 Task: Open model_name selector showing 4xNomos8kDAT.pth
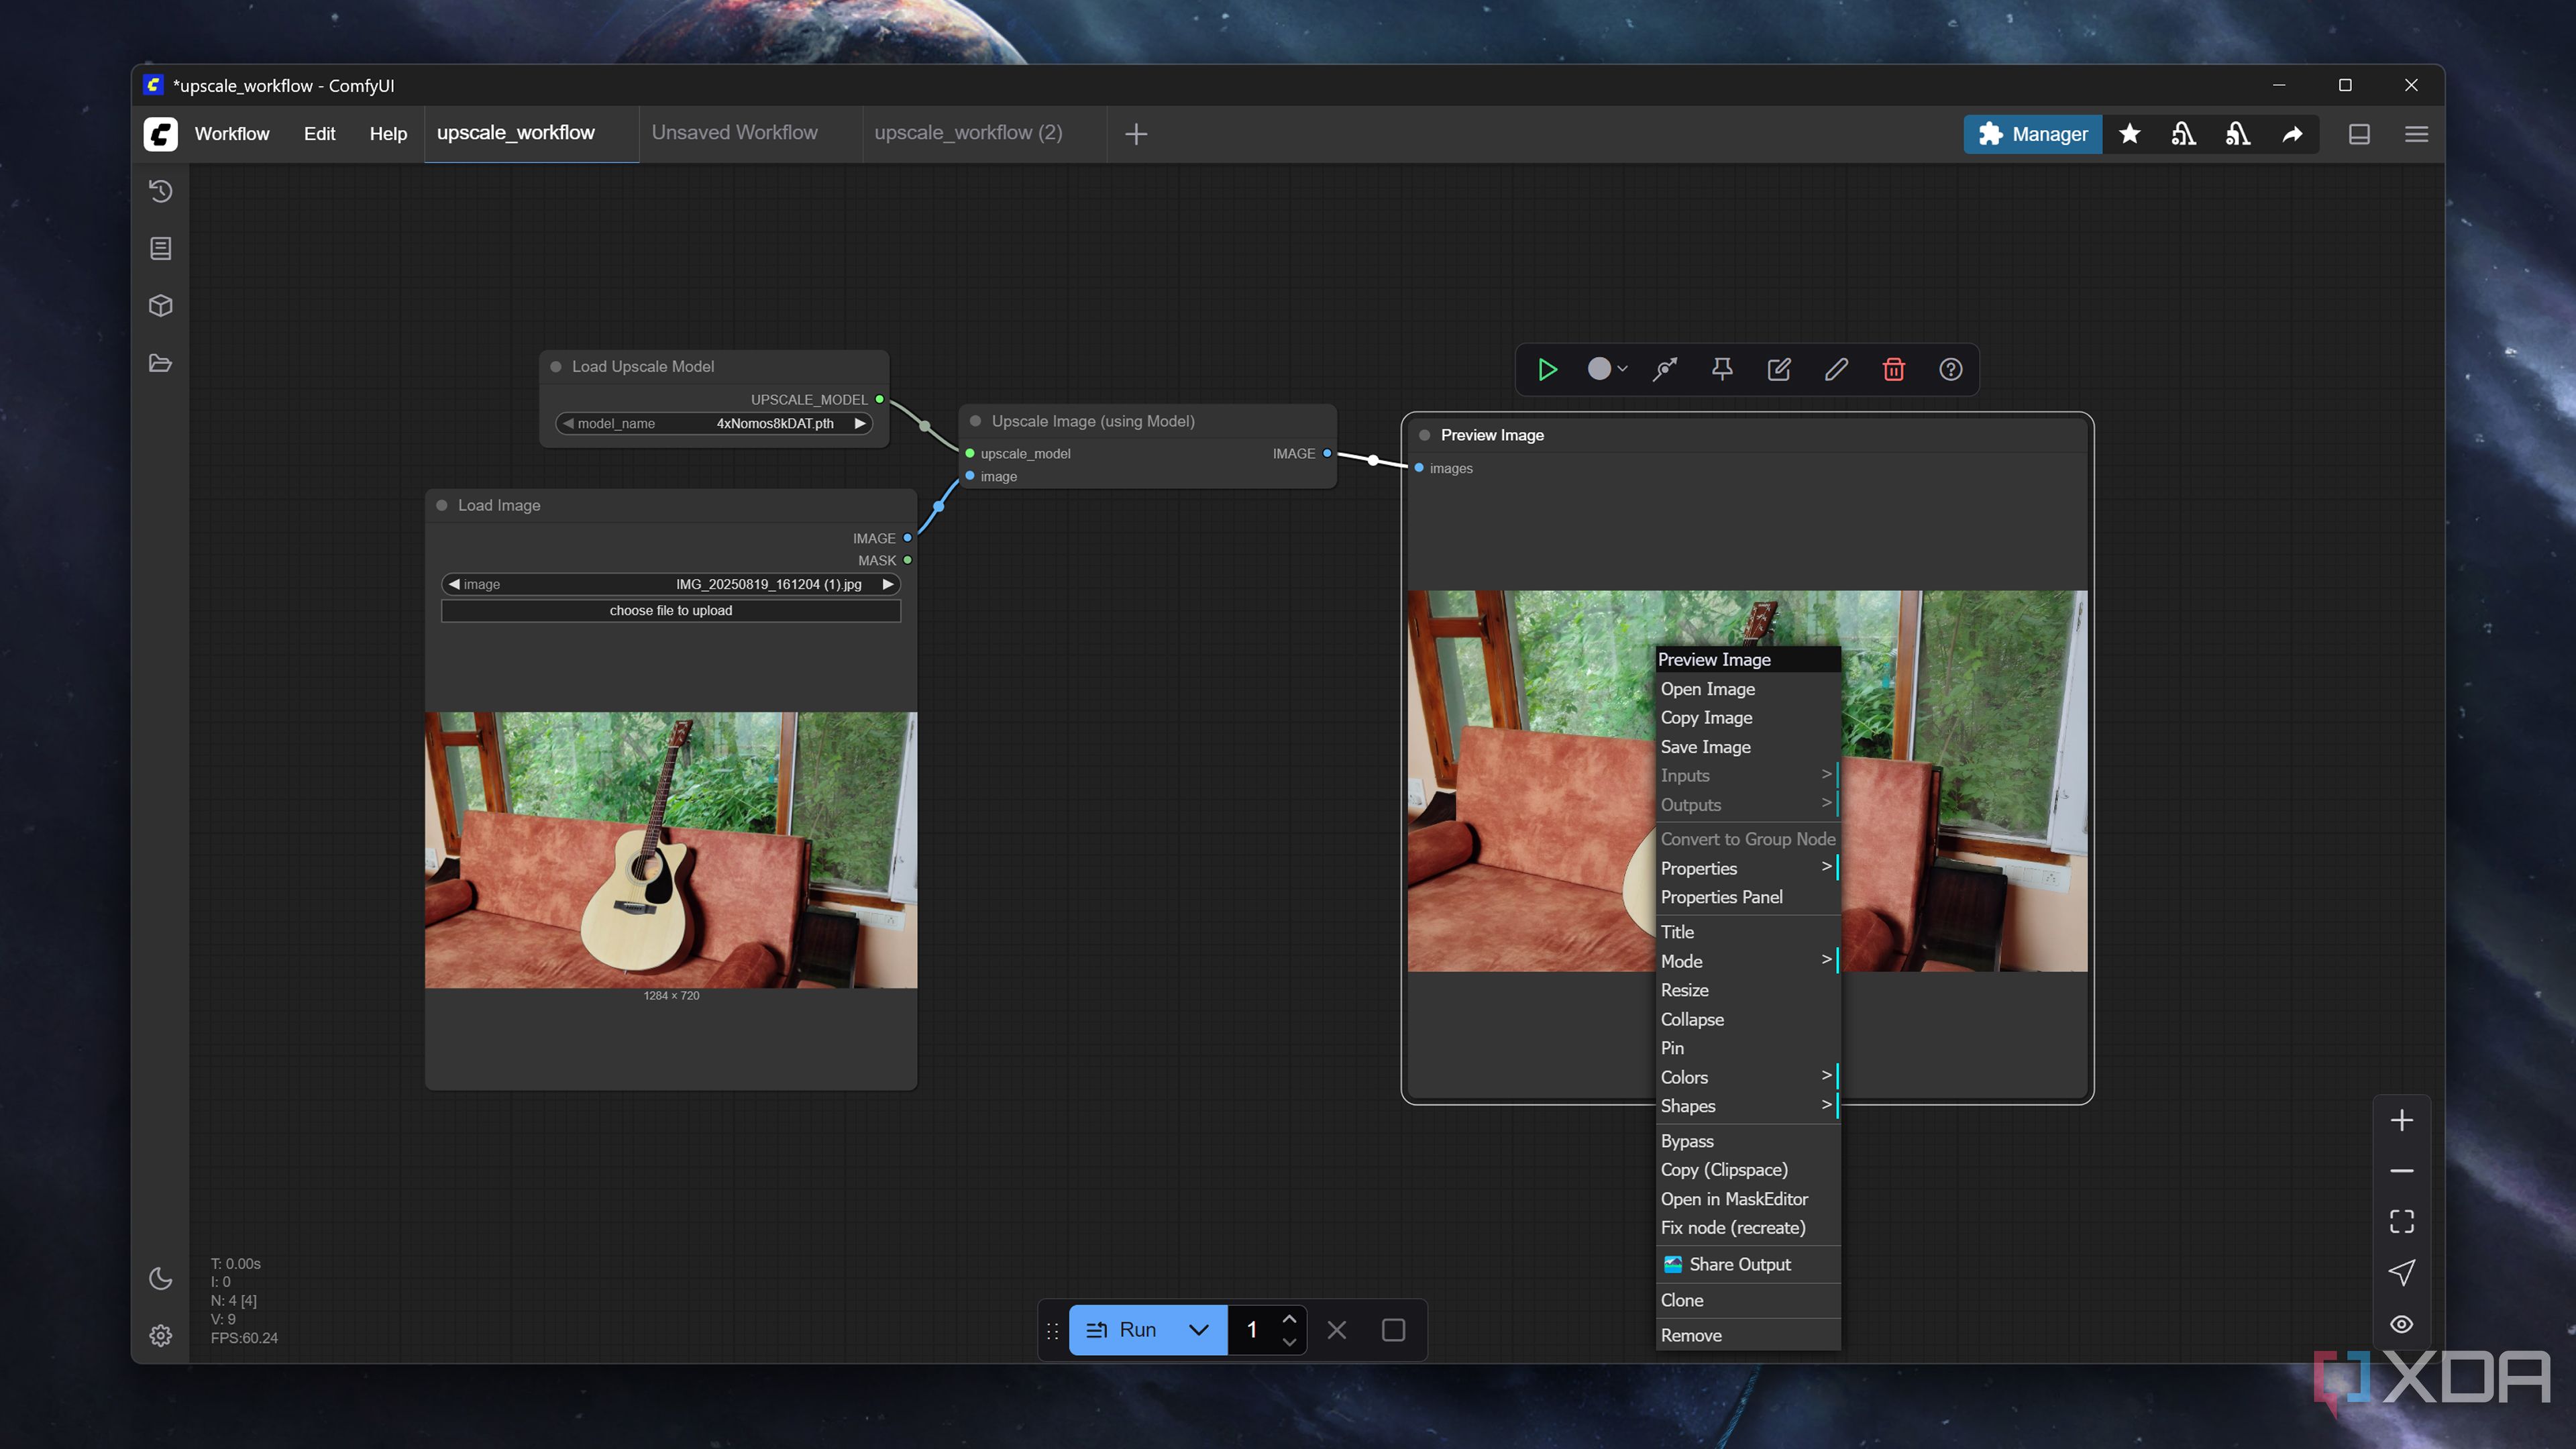714,423
